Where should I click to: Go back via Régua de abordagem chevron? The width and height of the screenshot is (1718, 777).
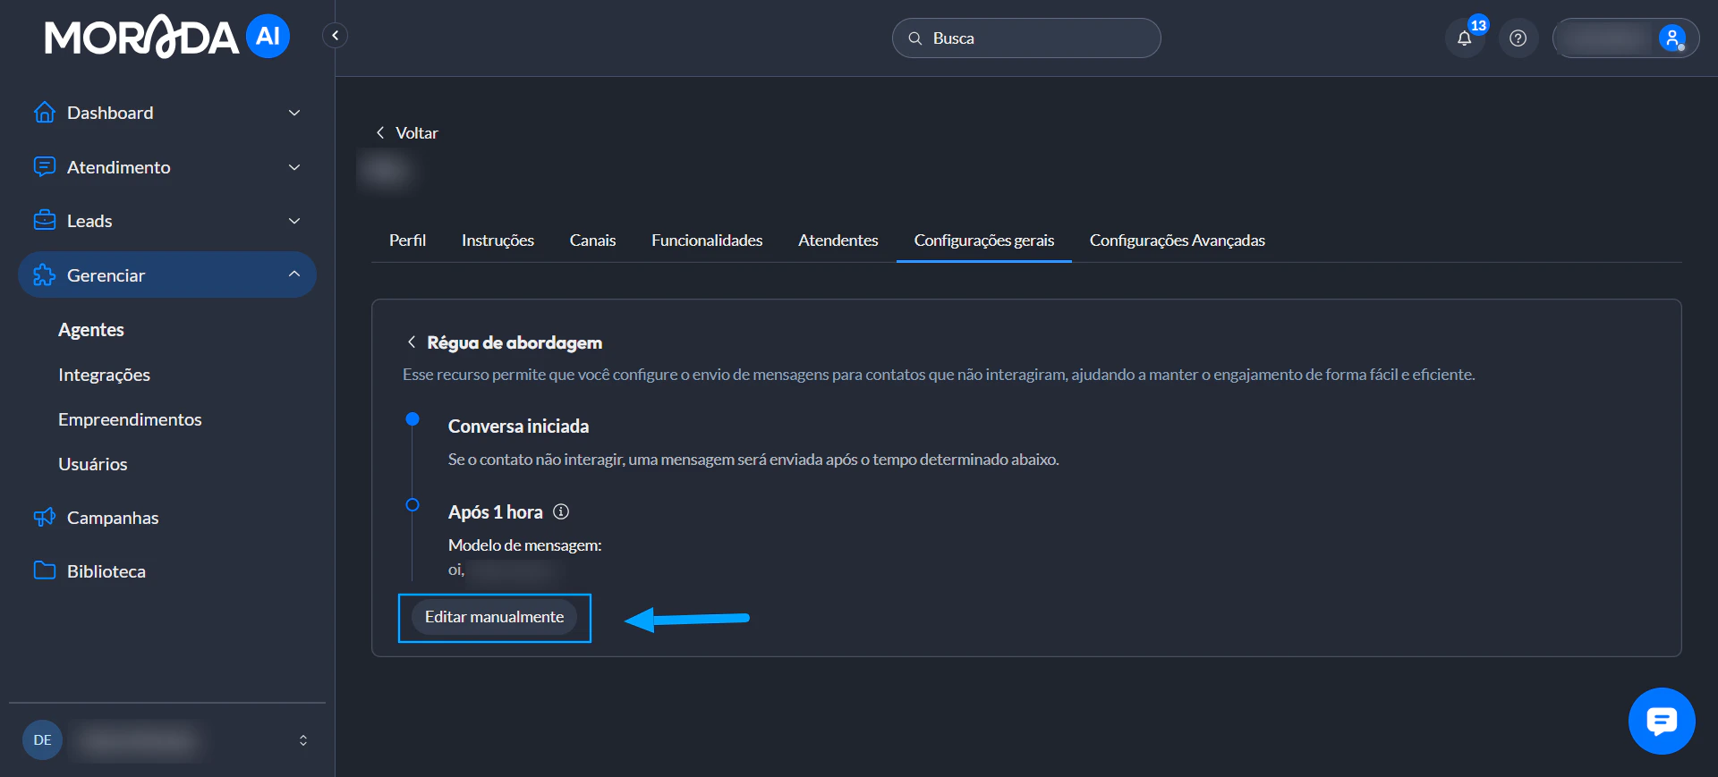[412, 342]
